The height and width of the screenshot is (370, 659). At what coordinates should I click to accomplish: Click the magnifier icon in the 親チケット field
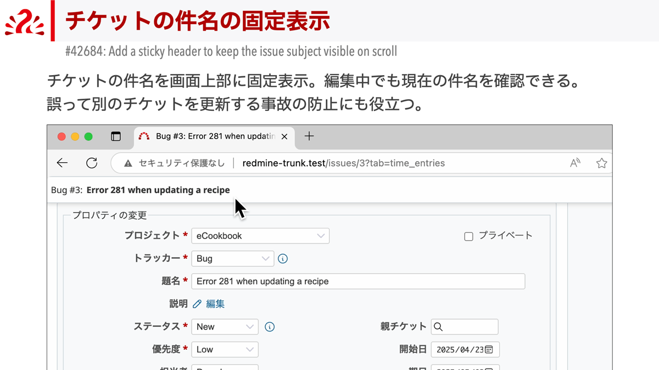pos(438,327)
